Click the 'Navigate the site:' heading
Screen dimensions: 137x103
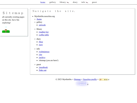tap(54, 11)
